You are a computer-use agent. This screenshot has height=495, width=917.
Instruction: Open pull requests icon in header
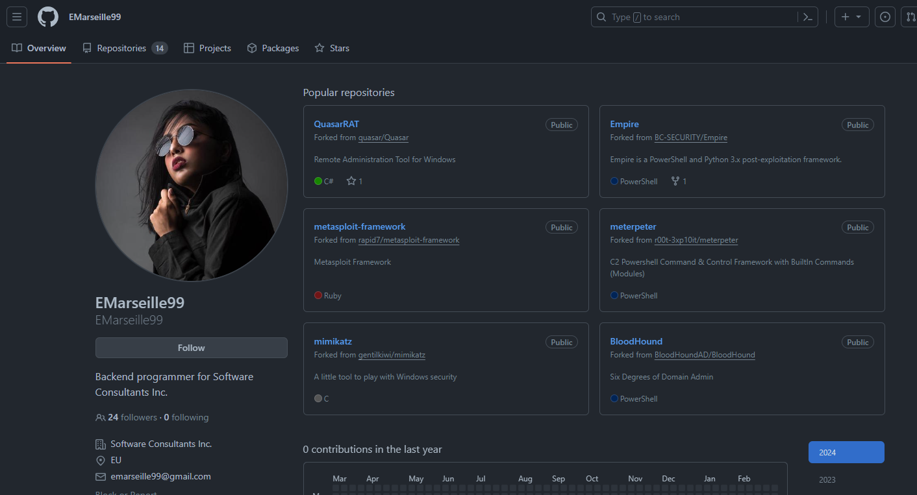(x=911, y=17)
